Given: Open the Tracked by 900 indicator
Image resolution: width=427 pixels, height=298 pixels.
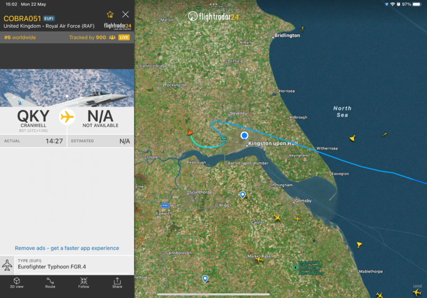Looking at the screenshot, I should tap(92, 37).
